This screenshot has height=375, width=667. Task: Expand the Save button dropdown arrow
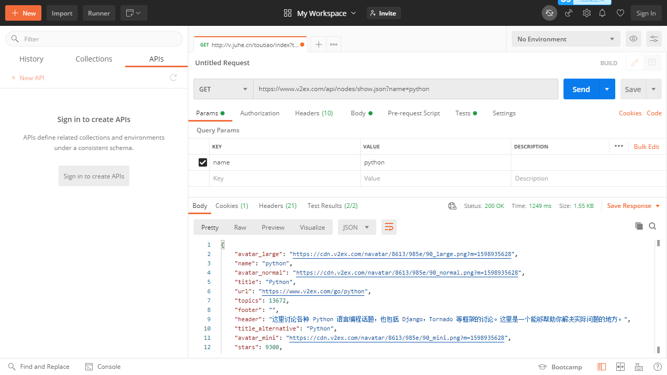[x=654, y=89]
